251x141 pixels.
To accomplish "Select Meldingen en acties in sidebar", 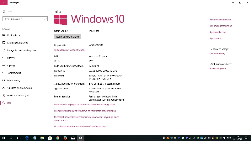I will (18, 43).
